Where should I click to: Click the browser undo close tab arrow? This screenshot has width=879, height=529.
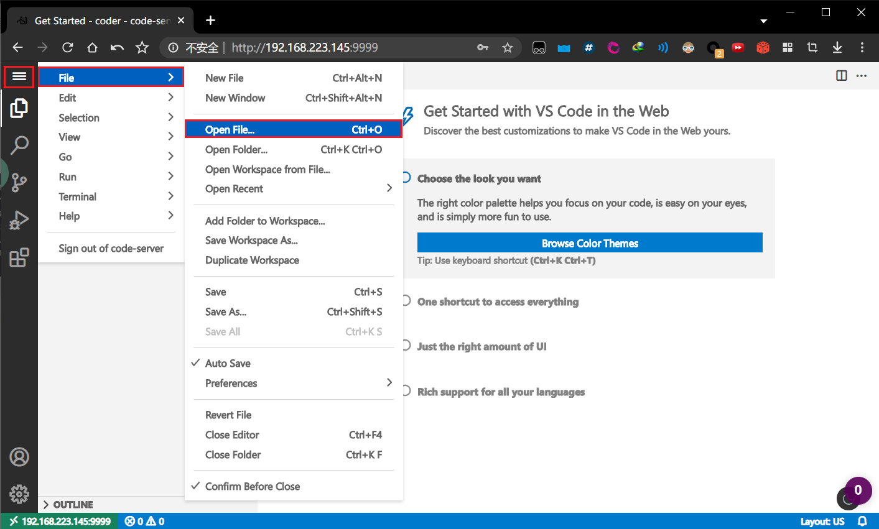pyautogui.click(x=117, y=47)
